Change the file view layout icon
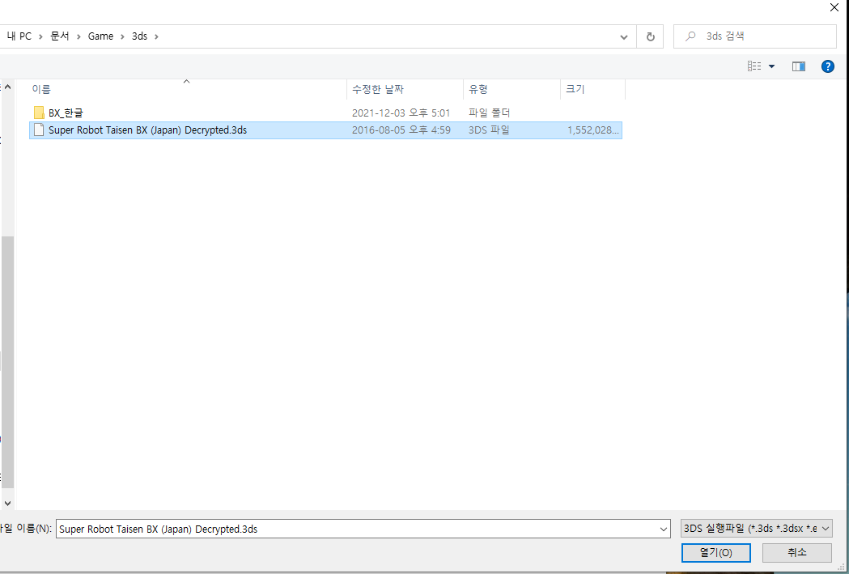Screen dimensions: 849x574 754,66
